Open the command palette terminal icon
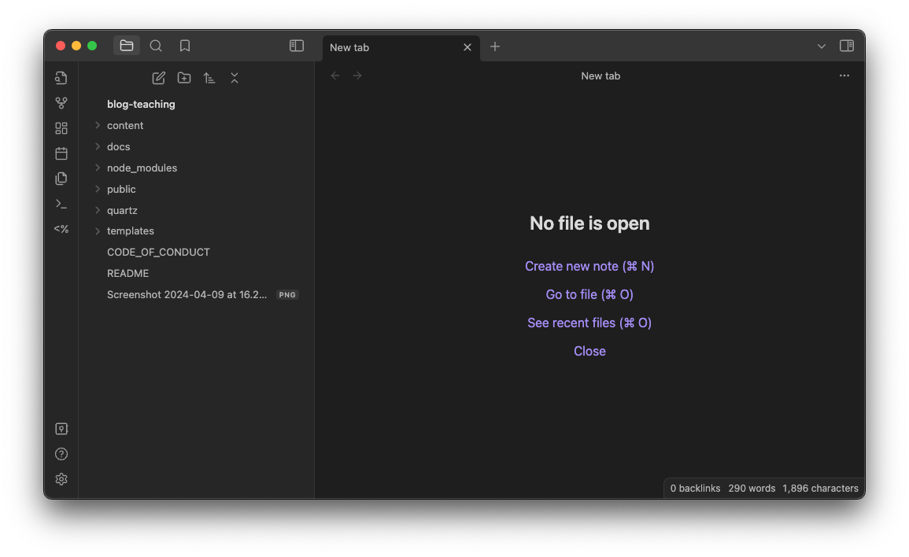This screenshot has width=909, height=557. 61,204
